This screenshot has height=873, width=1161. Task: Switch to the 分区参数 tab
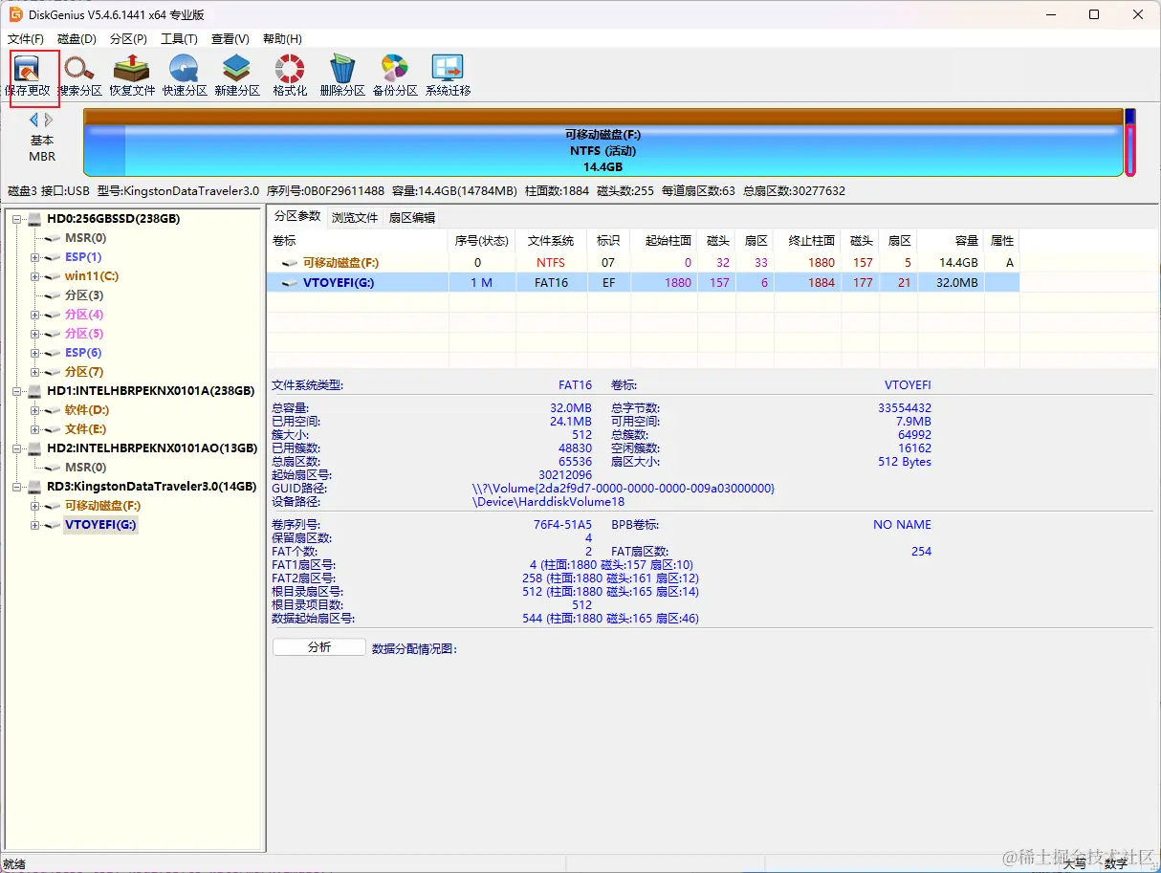pyautogui.click(x=297, y=216)
